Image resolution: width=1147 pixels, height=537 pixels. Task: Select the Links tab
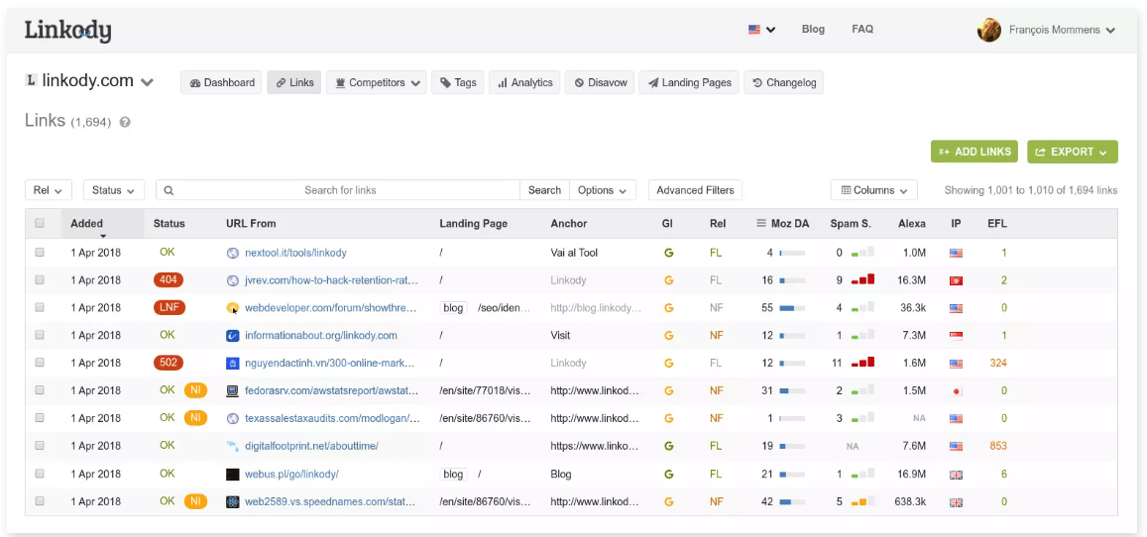pyautogui.click(x=294, y=82)
